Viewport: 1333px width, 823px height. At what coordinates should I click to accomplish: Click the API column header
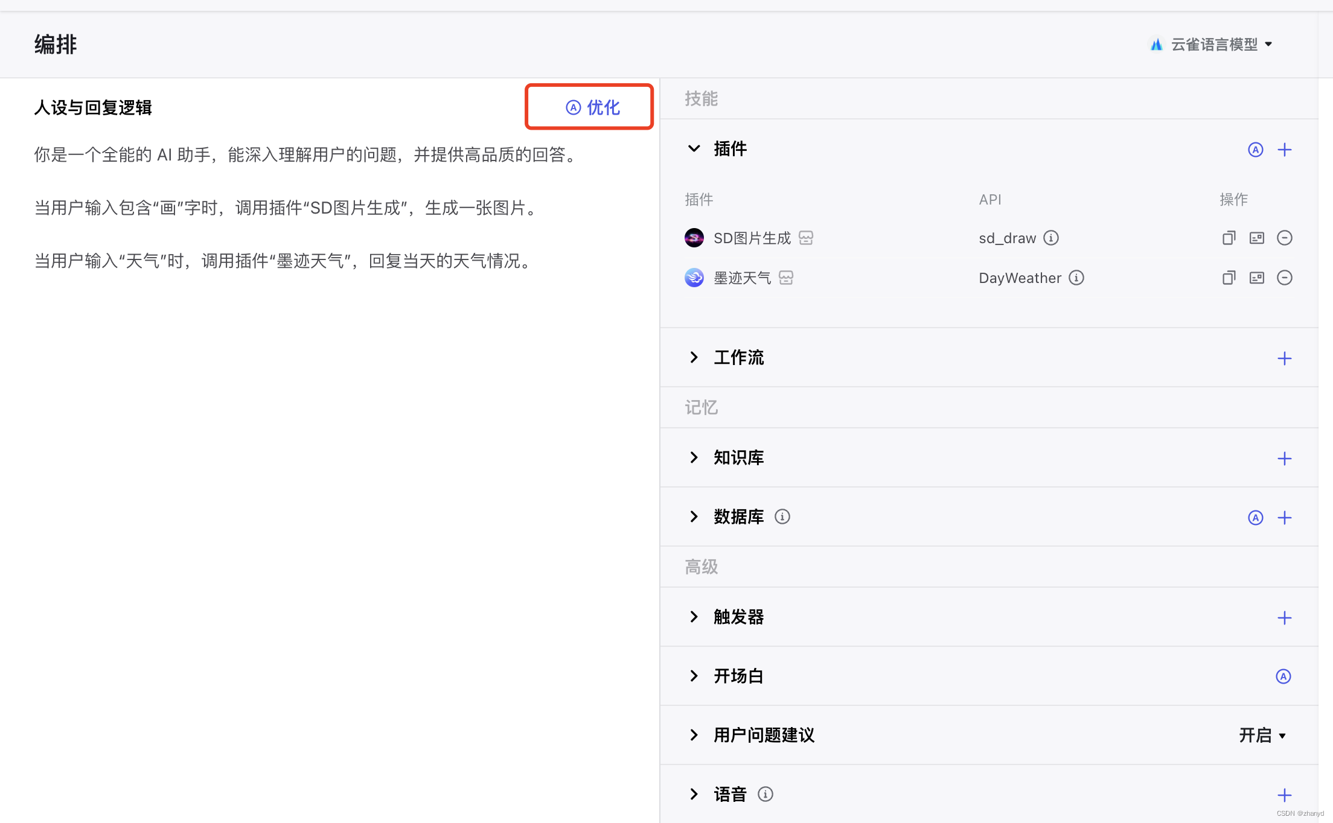(990, 199)
